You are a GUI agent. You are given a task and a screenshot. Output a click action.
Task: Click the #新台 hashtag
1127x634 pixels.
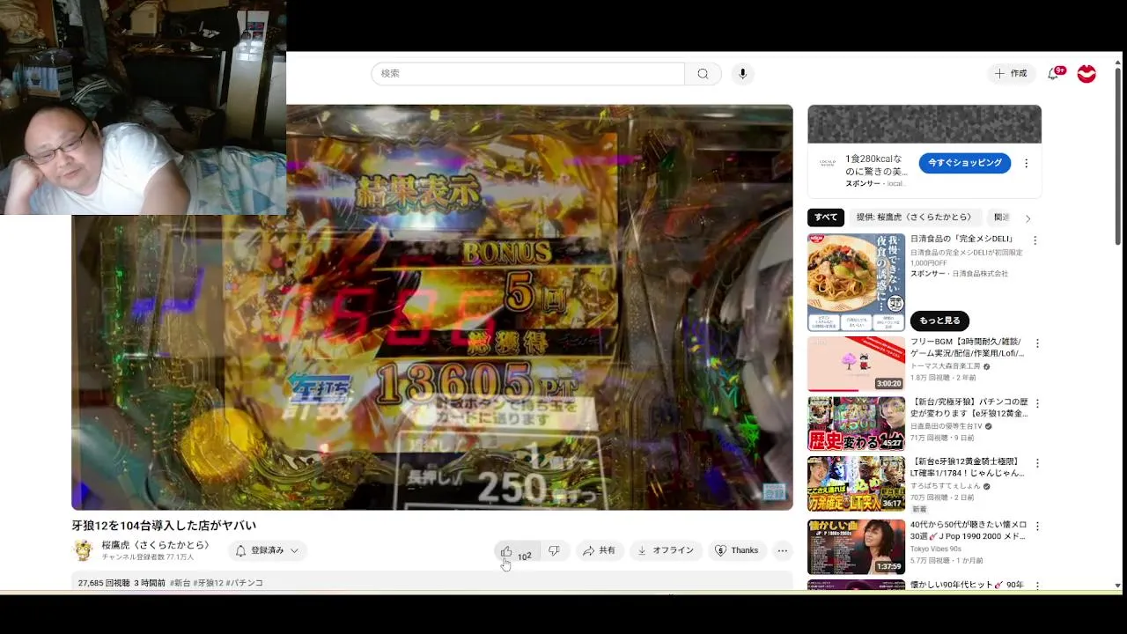[x=180, y=583]
